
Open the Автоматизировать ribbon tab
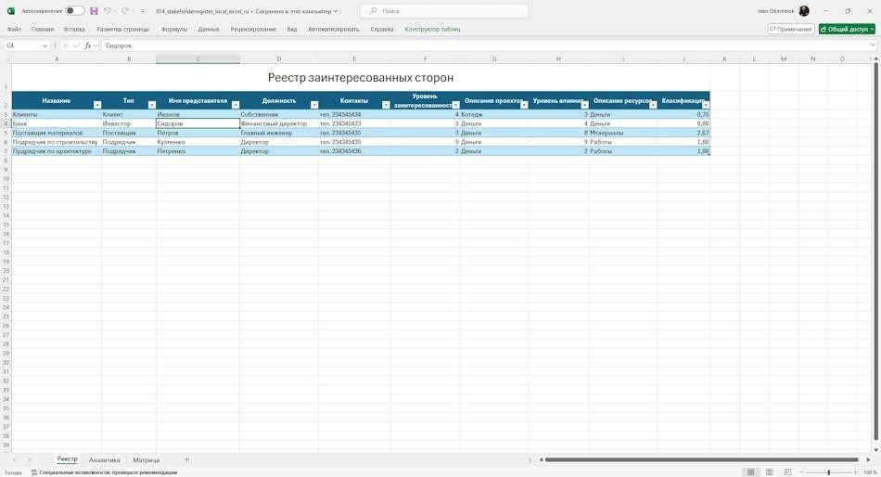coord(333,29)
